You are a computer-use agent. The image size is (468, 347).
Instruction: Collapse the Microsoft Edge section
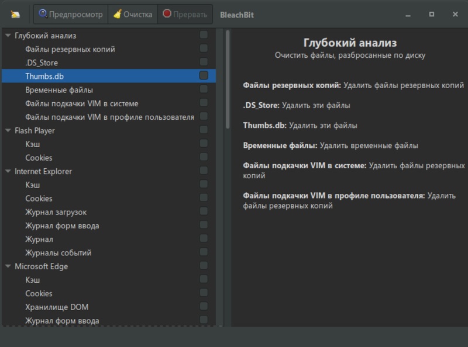tap(8, 266)
